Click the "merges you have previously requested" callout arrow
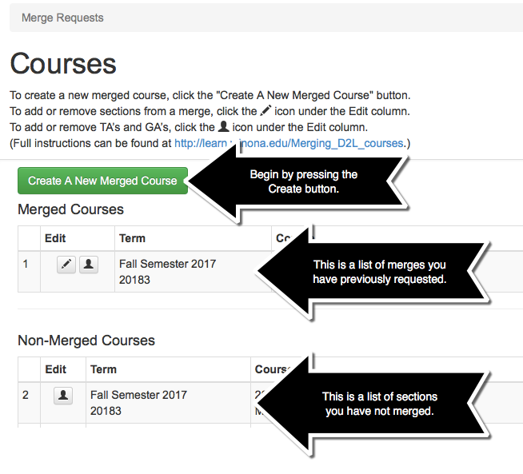 coord(379,272)
